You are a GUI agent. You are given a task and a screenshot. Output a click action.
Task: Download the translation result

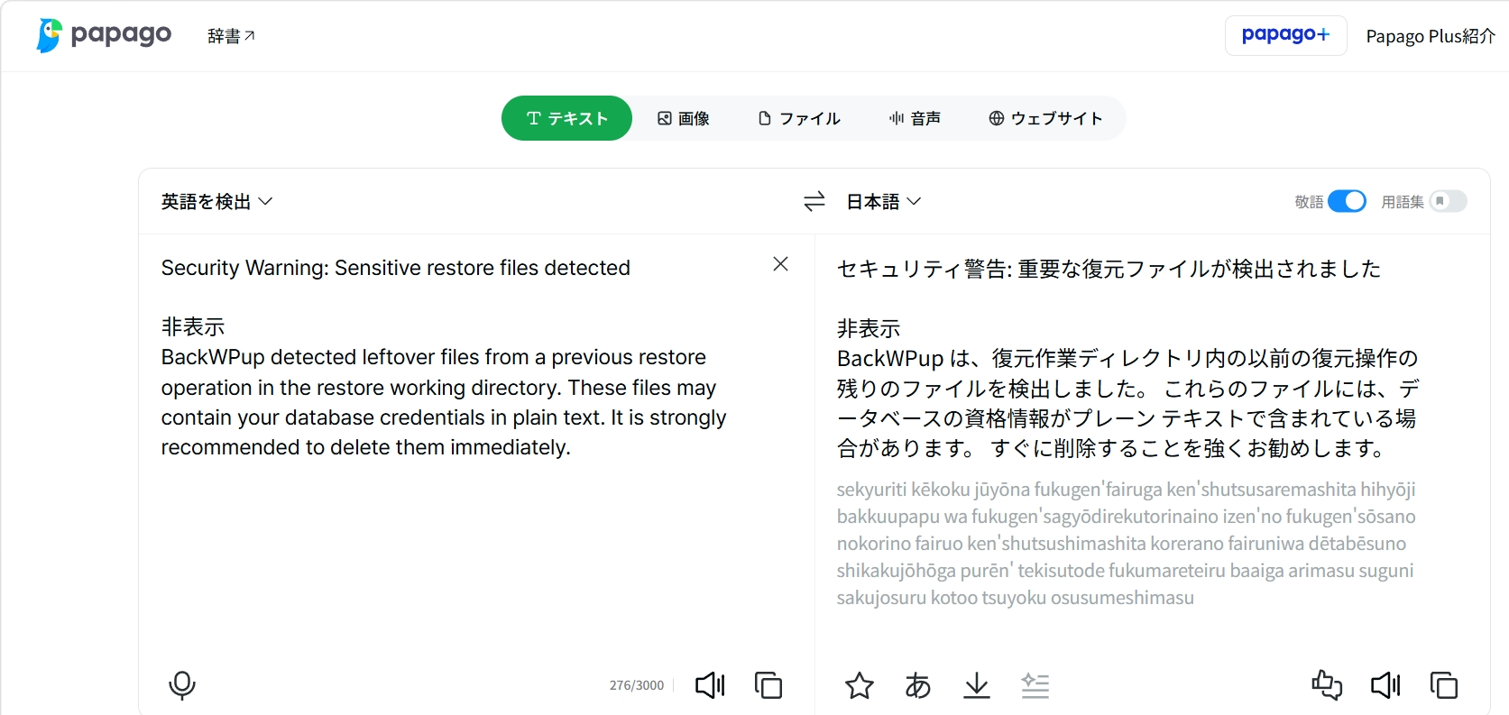[977, 686]
